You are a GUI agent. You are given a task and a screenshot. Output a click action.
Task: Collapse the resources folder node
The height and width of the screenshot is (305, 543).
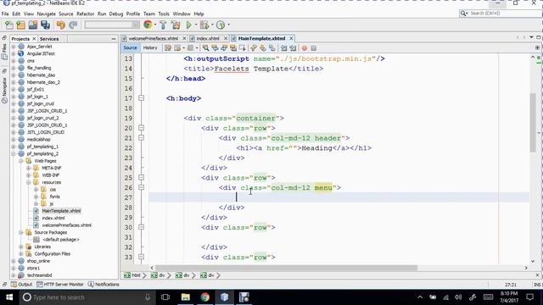[x=28, y=182]
